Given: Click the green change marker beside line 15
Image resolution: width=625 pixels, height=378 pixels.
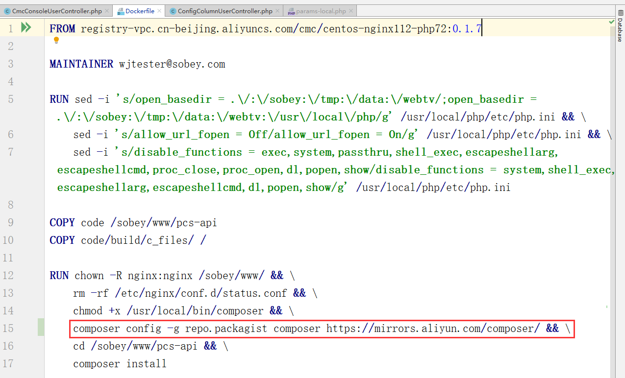Looking at the screenshot, I should click(x=41, y=328).
